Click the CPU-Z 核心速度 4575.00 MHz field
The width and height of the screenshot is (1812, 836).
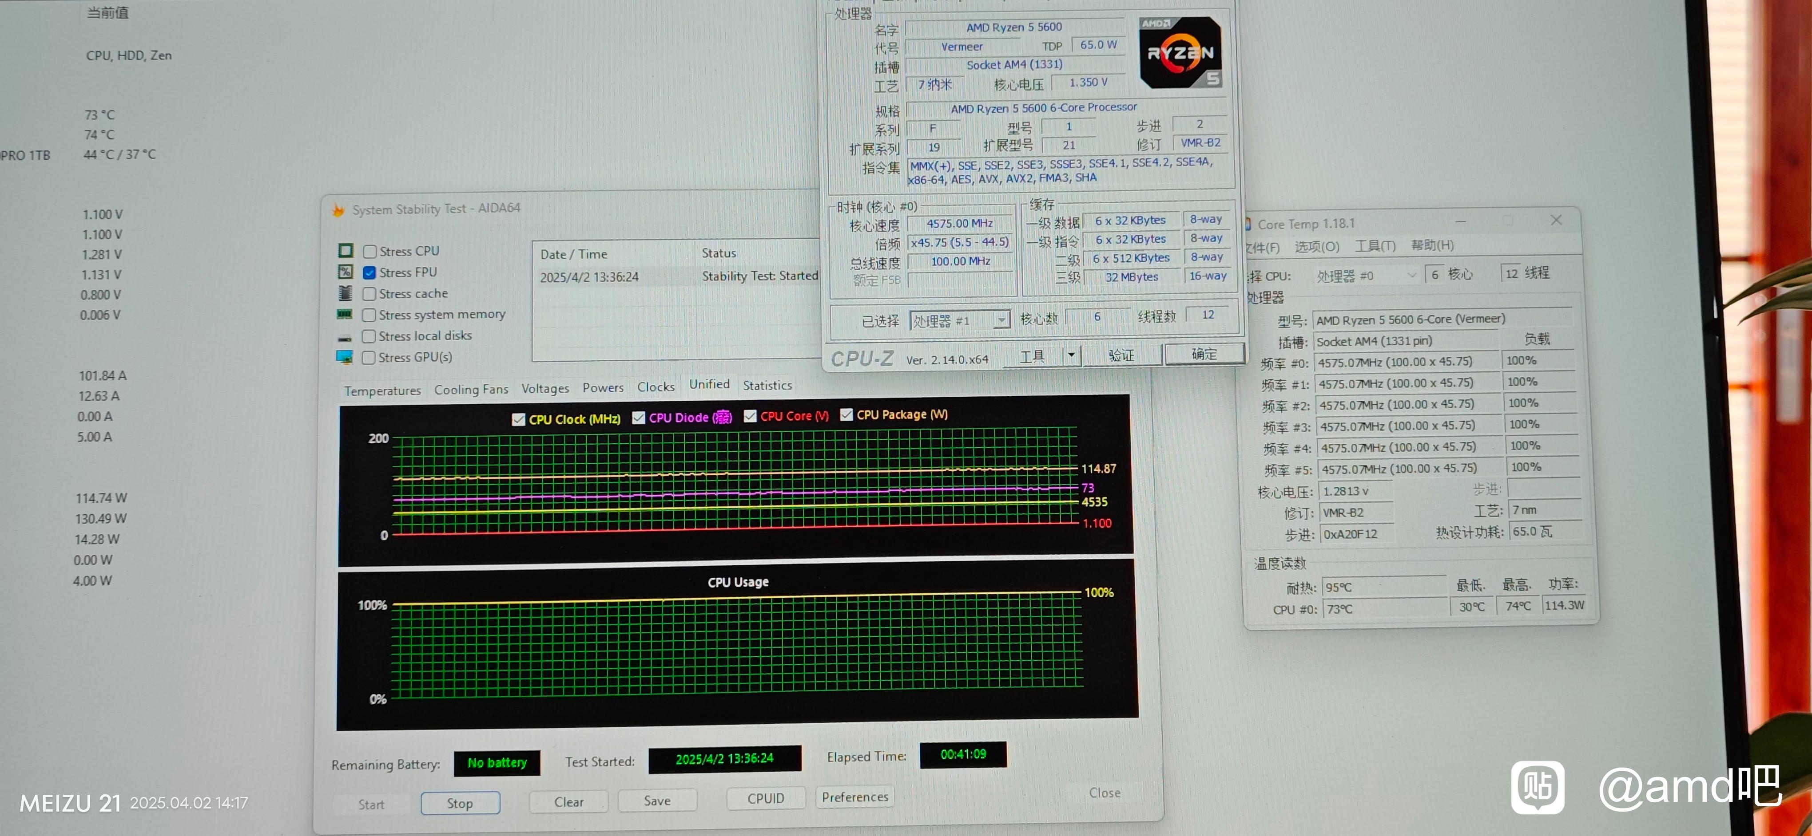[x=959, y=223]
